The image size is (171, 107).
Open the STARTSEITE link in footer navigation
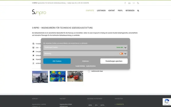point(120,104)
